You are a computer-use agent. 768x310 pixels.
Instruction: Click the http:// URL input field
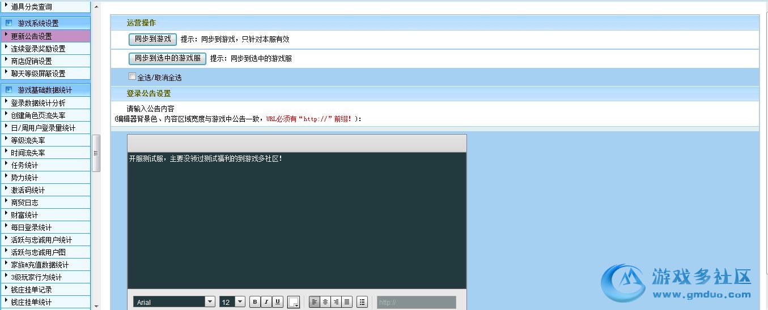click(x=416, y=302)
